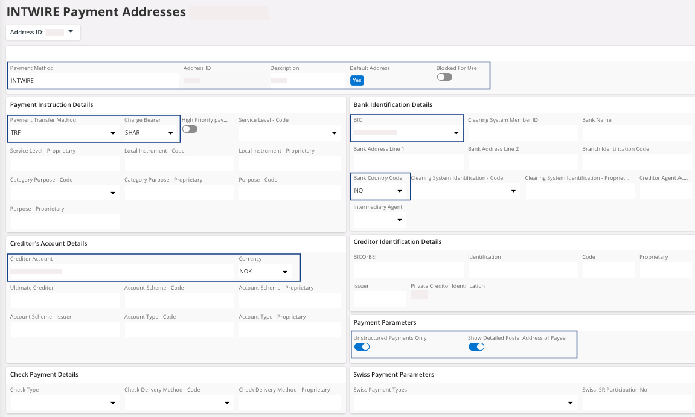Disable Unstructured Payments Only switch
695x417 pixels.
click(362, 346)
